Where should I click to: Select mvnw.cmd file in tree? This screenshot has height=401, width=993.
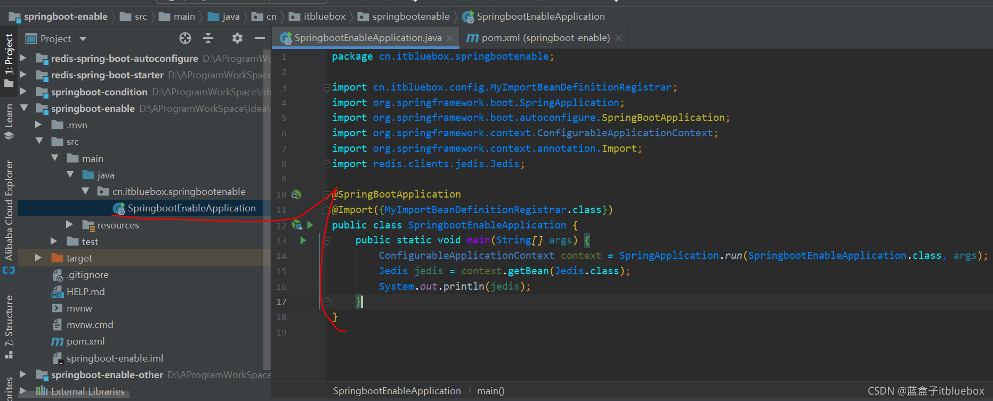[x=90, y=325]
